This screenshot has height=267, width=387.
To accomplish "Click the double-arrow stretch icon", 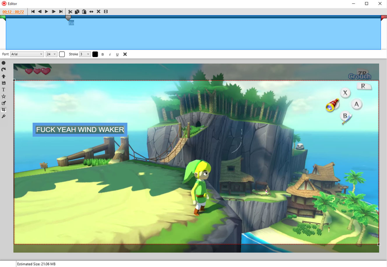I will 91,12.
